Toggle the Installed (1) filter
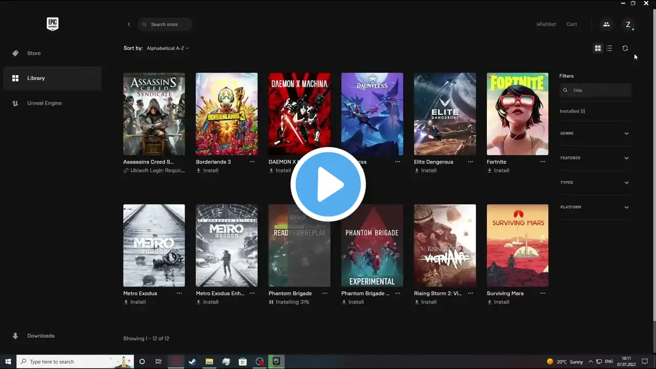 pyautogui.click(x=572, y=111)
